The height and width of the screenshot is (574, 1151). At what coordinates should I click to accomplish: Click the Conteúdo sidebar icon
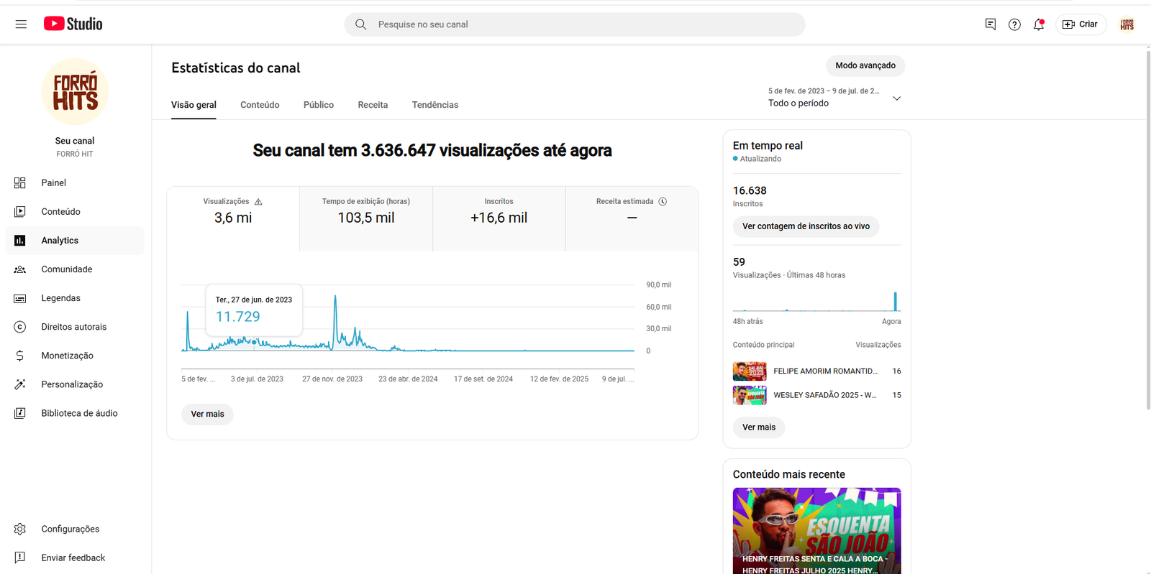pos(20,211)
